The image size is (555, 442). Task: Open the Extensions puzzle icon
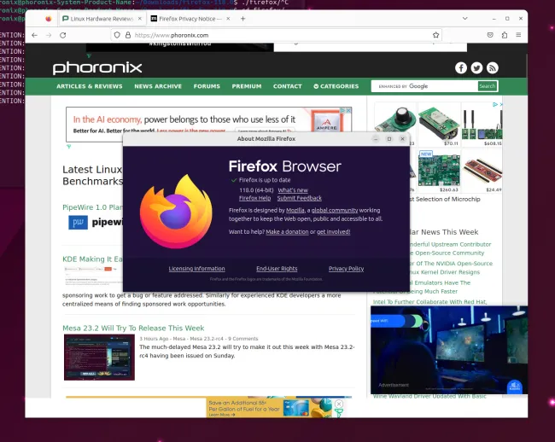(x=505, y=35)
